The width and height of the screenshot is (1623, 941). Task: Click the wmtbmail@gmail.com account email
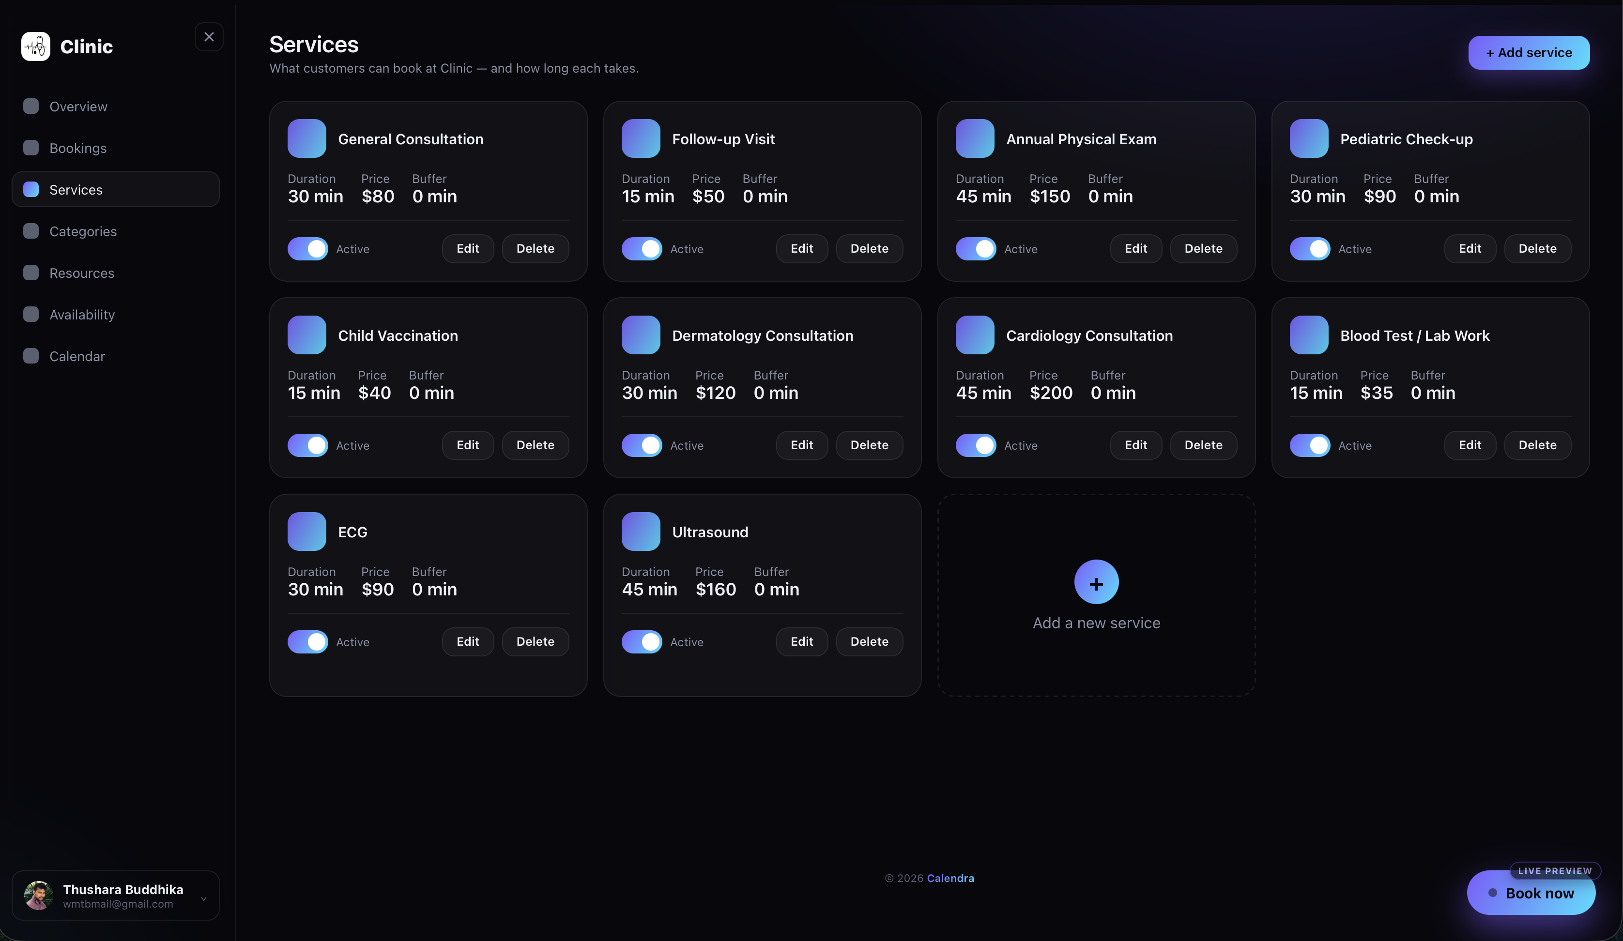118,904
